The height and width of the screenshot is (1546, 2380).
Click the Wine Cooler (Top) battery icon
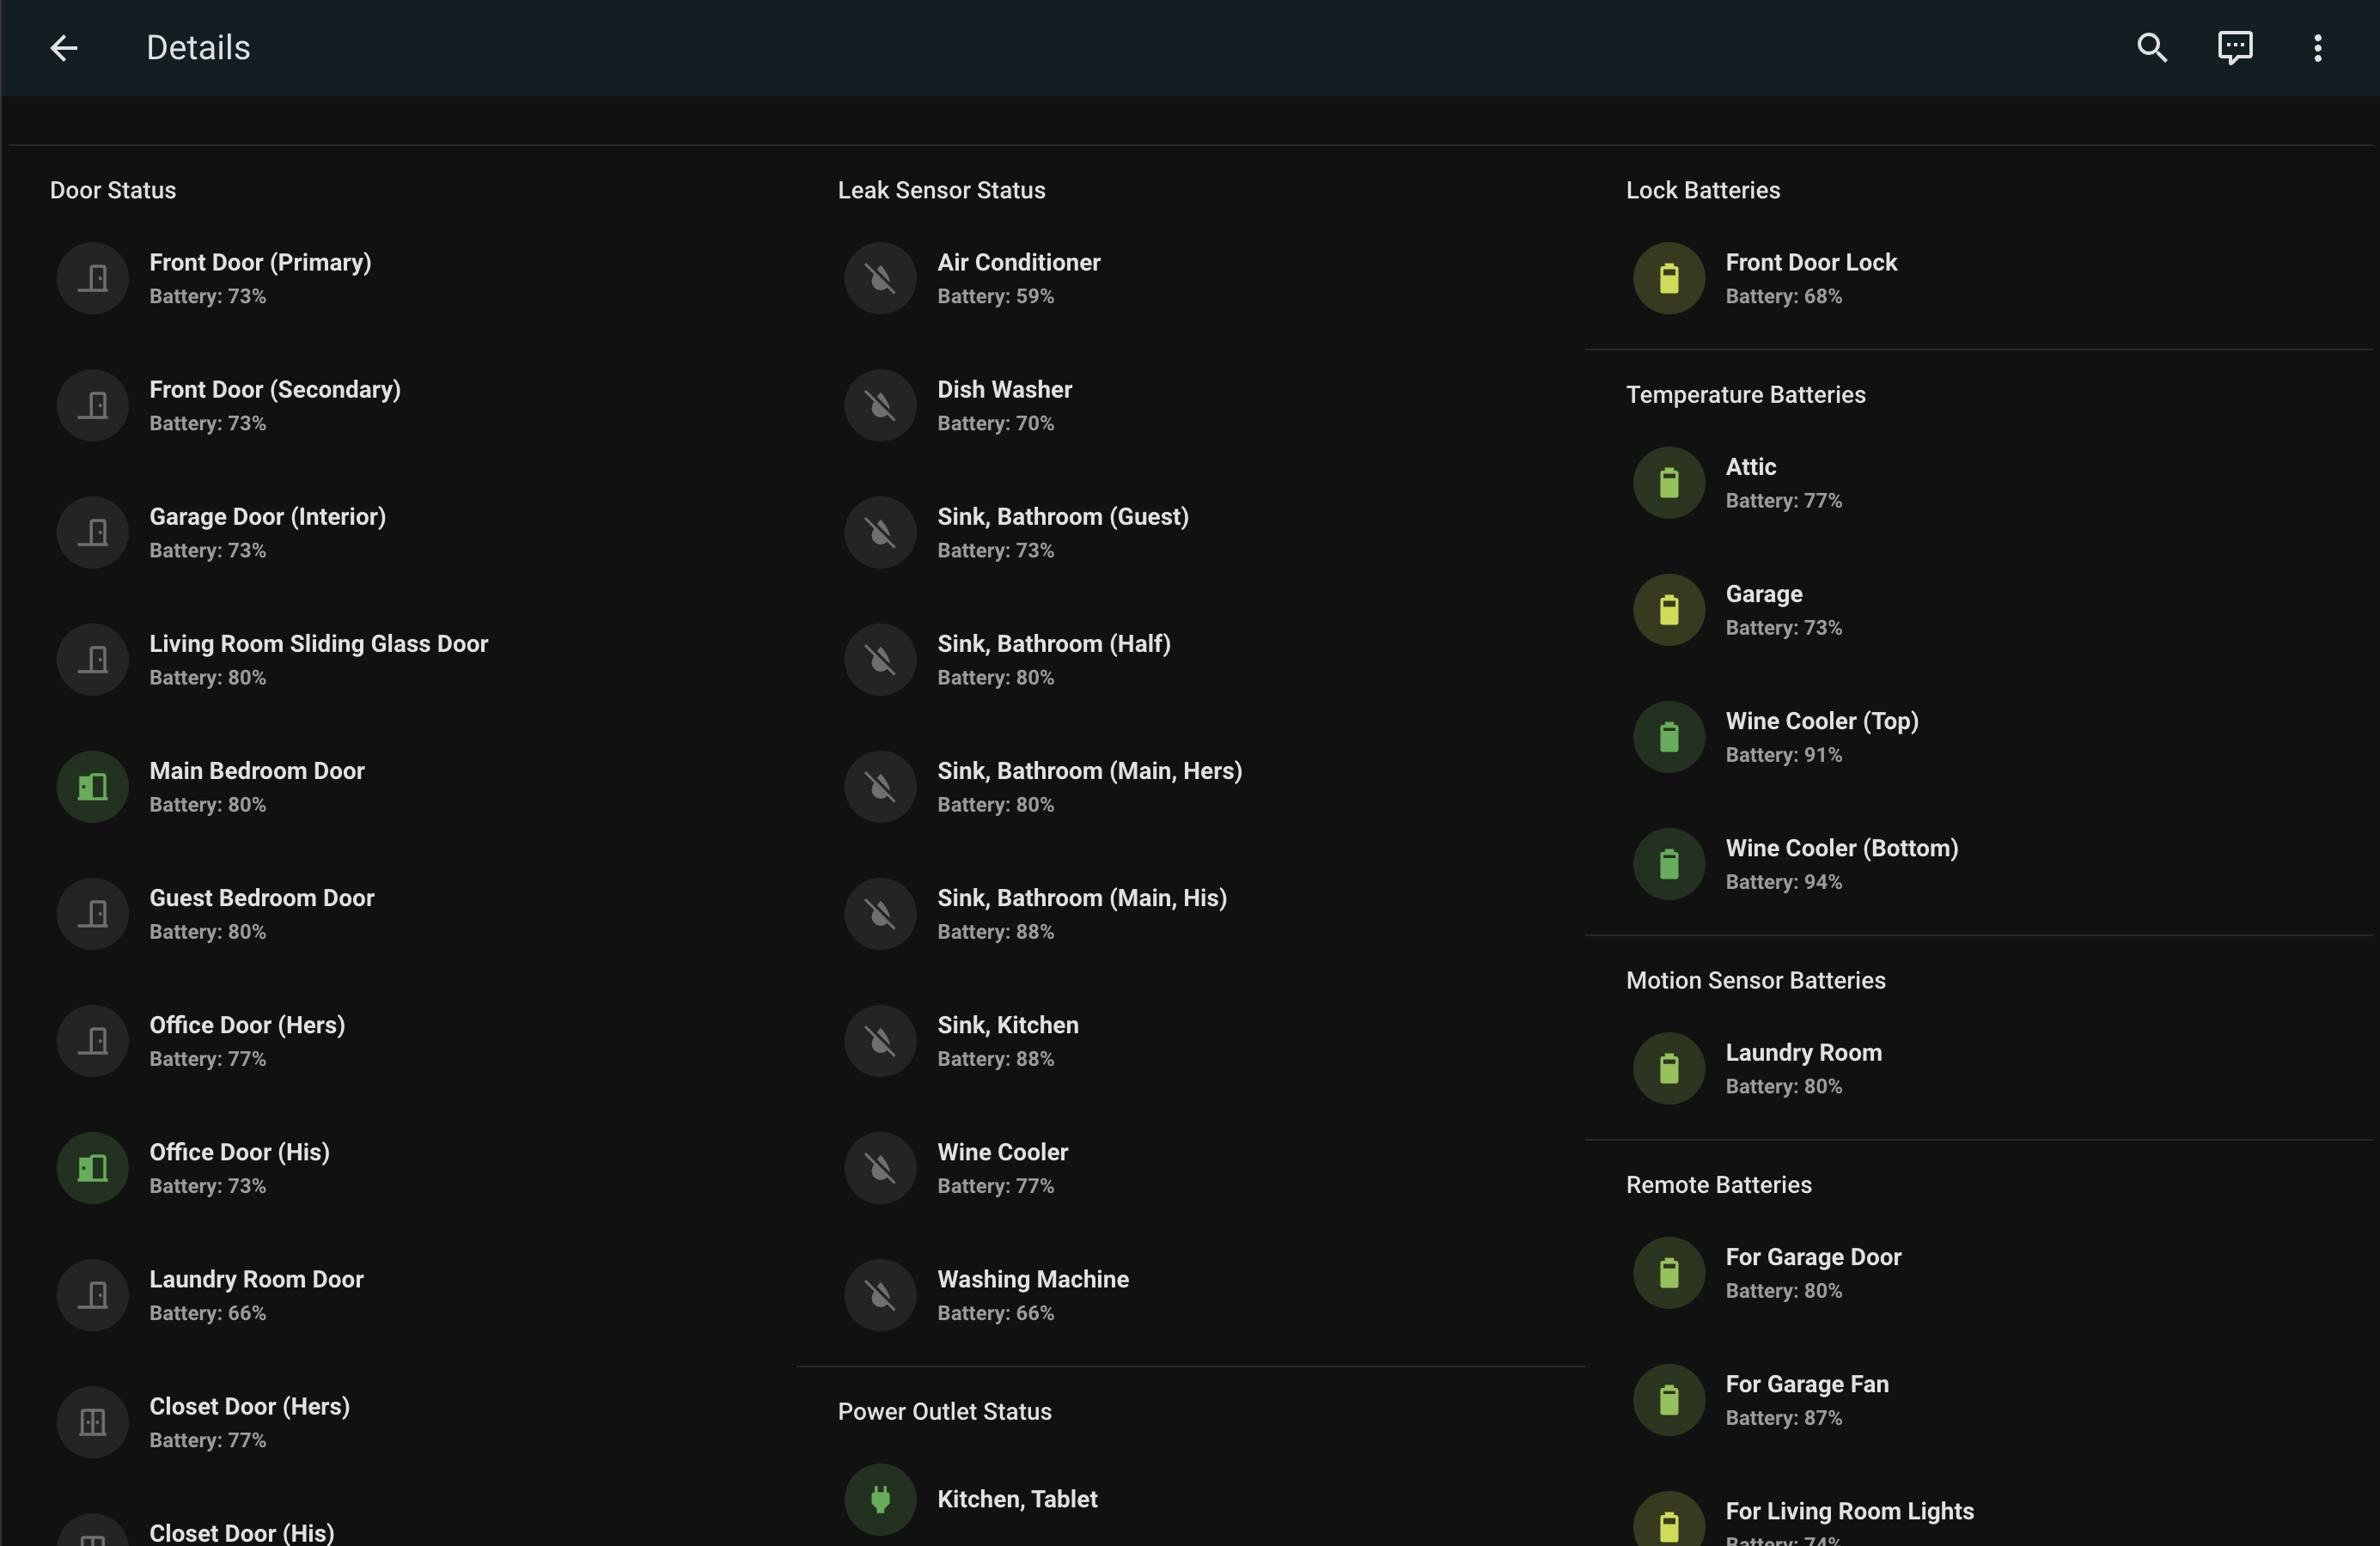(x=1668, y=738)
